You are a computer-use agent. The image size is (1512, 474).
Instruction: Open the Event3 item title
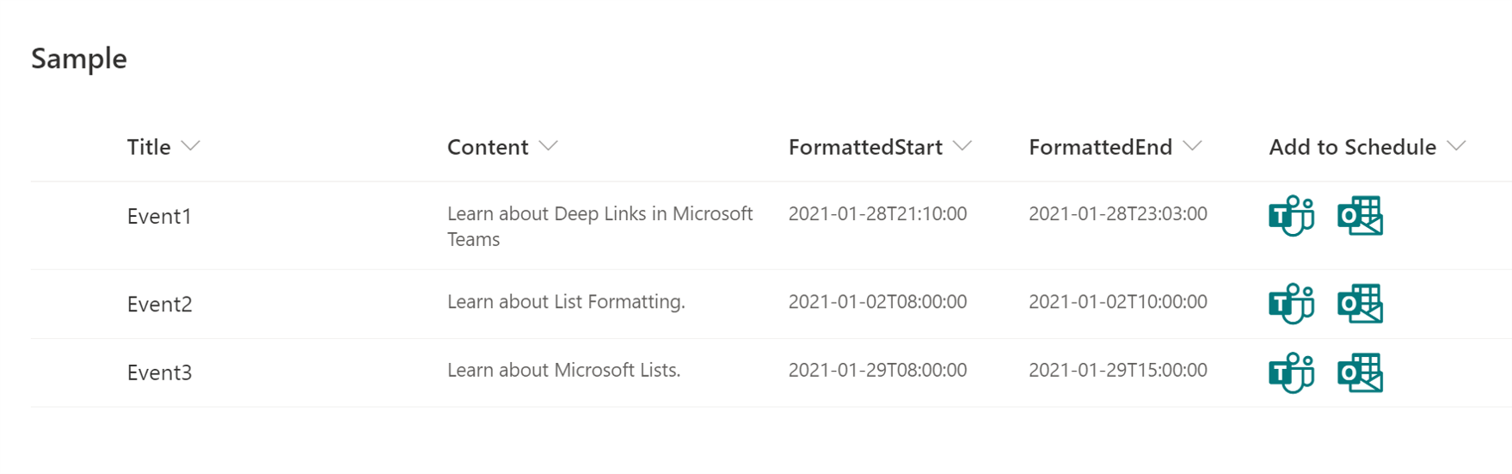(x=159, y=372)
